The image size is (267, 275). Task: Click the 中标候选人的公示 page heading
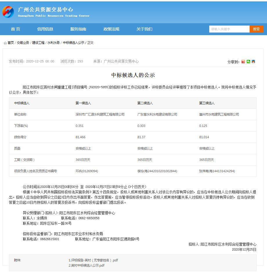coord(133,75)
